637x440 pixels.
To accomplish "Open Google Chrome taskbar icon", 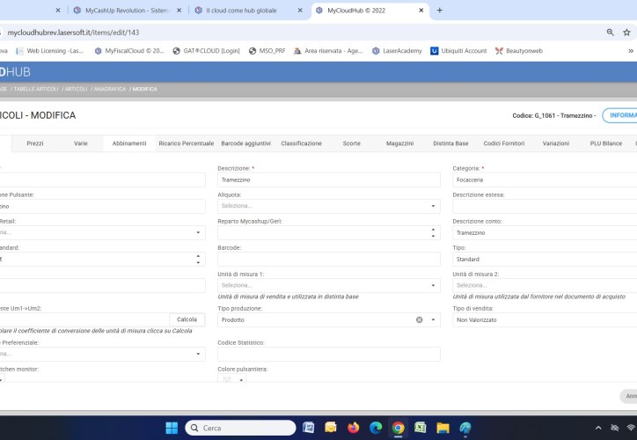I will click(398, 428).
